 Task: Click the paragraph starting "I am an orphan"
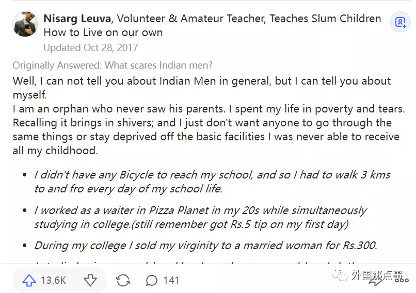[x=209, y=130]
